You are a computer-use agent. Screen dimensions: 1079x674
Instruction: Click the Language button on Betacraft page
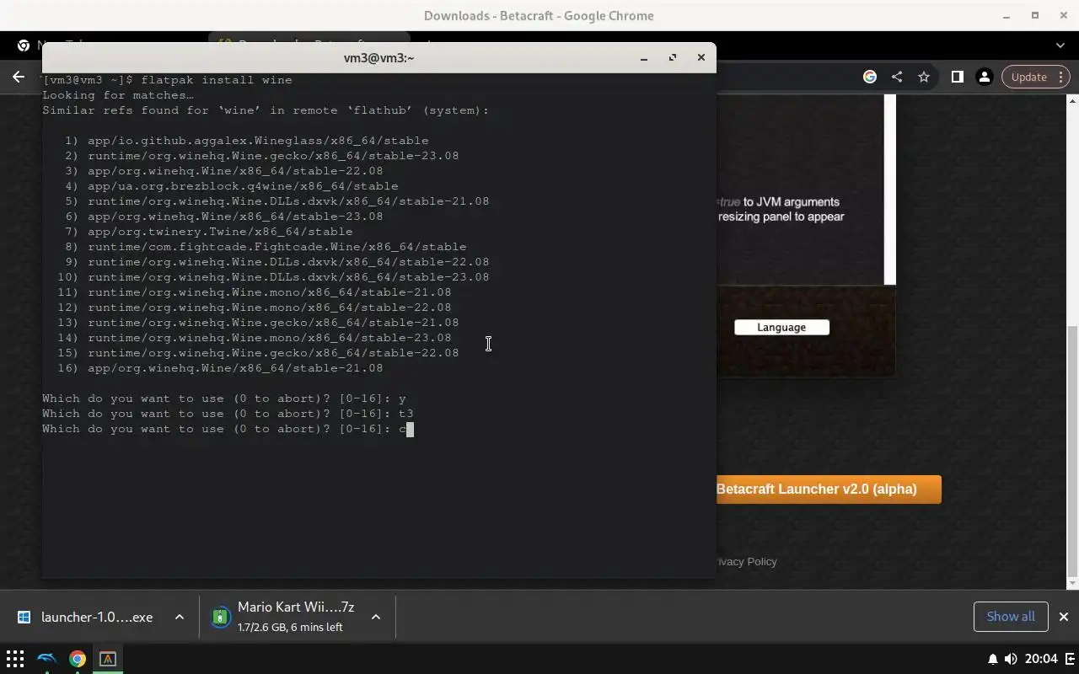[x=781, y=327]
